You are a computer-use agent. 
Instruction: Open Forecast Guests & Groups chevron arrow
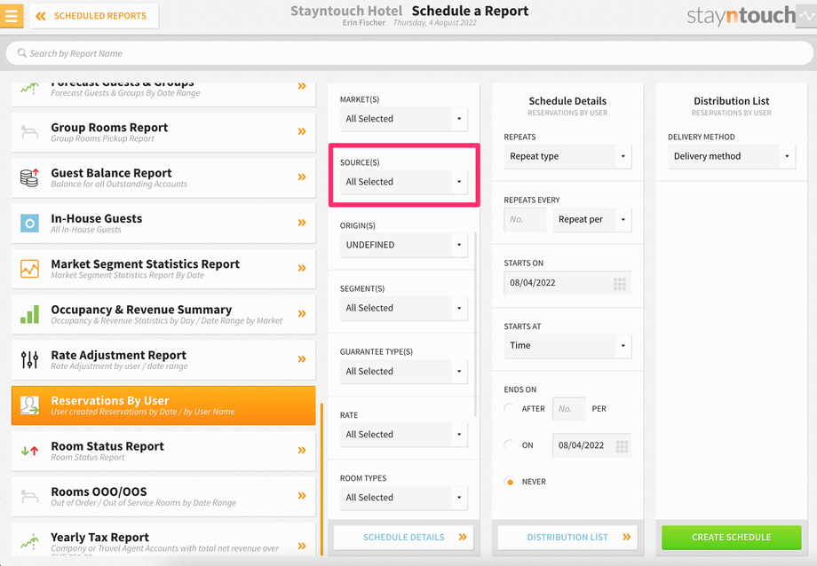click(x=302, y=86)
